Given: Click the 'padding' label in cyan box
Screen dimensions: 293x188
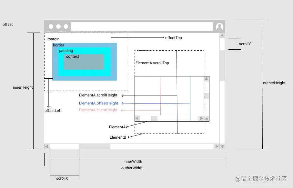Looking at the screenshot, I should [x=66, y=51].
